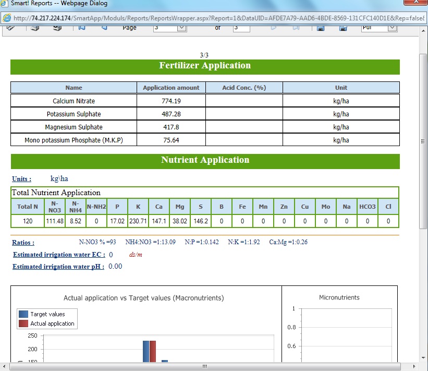Click the 'Application amount' column header

tap(171, 88)
